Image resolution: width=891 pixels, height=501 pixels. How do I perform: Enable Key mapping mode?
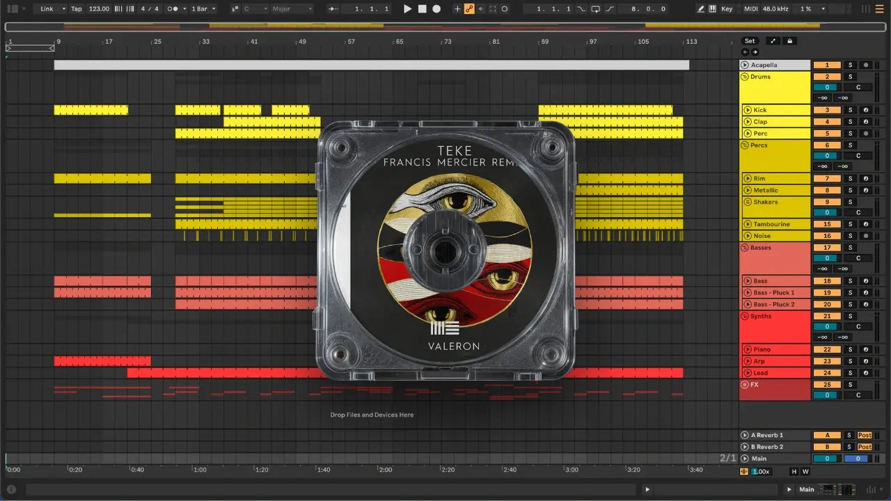[x=727, y=9]
